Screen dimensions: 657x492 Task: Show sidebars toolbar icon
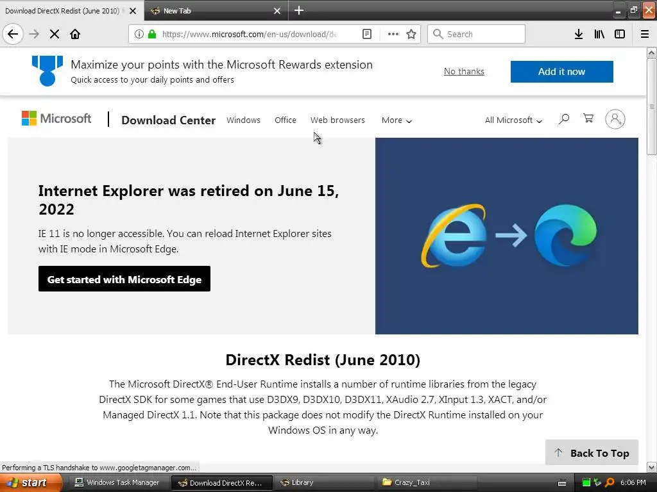(x=620, y=34)
